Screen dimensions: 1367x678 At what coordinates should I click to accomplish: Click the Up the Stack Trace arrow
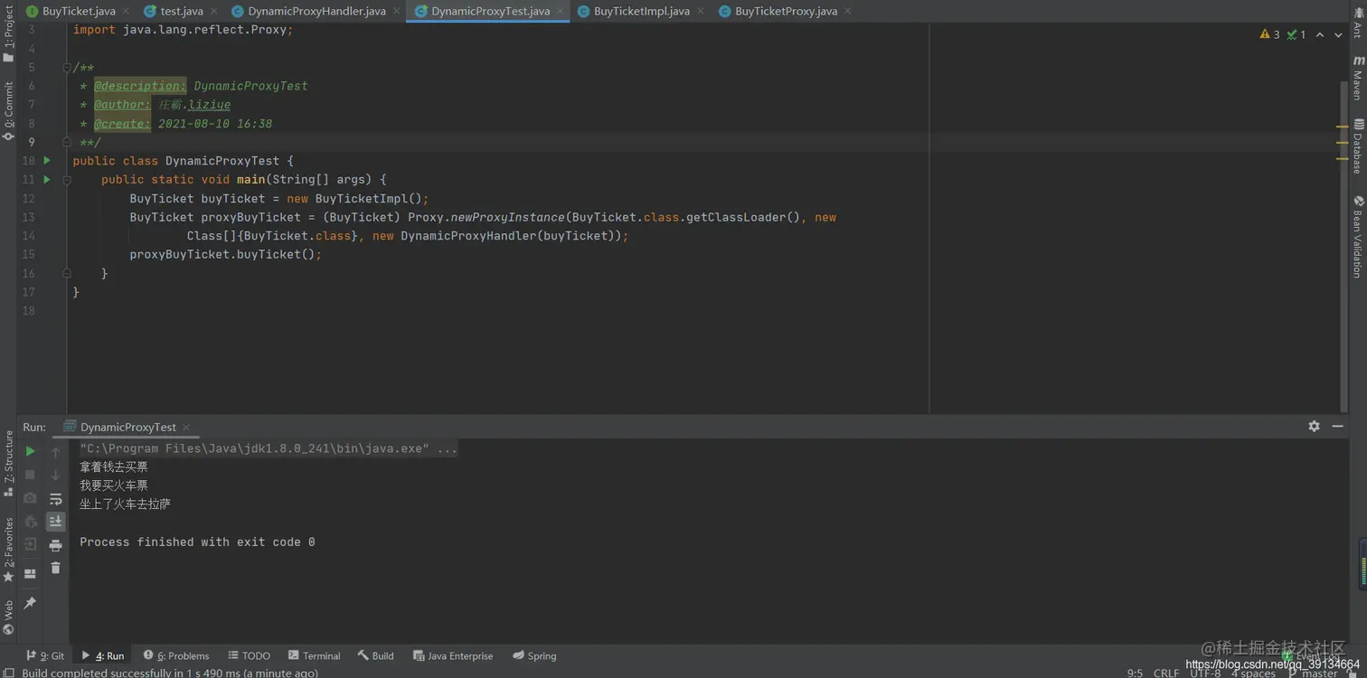[x=56, y=451]
